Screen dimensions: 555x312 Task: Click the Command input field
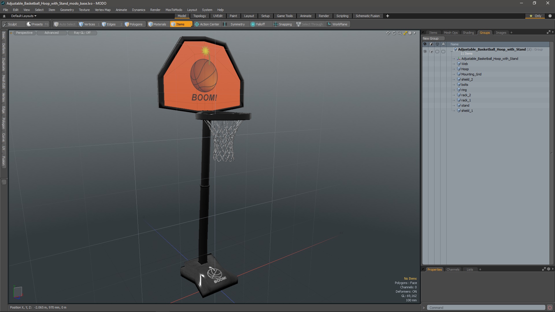coord(486,308)
